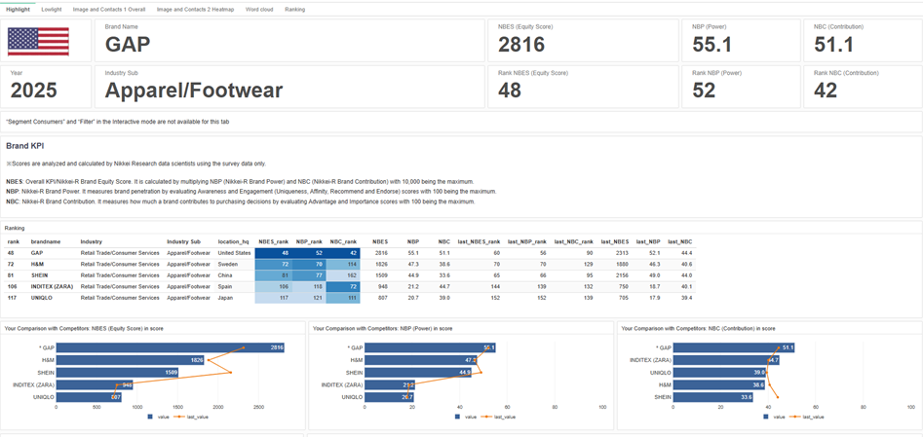Screen dimensions: 923x437
Task: Click the location_hq column header
Action: (x=234, y=240)
